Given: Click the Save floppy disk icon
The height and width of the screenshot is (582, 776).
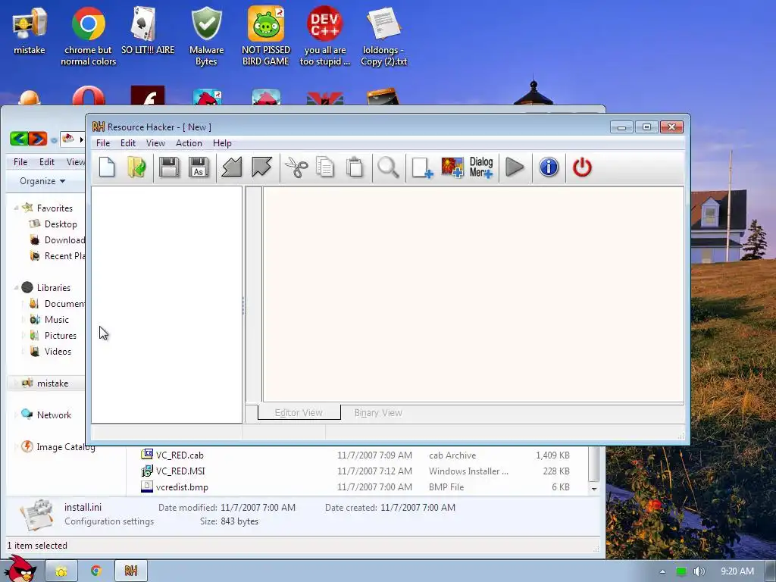Looking at the screenshot, I should 169,167.
